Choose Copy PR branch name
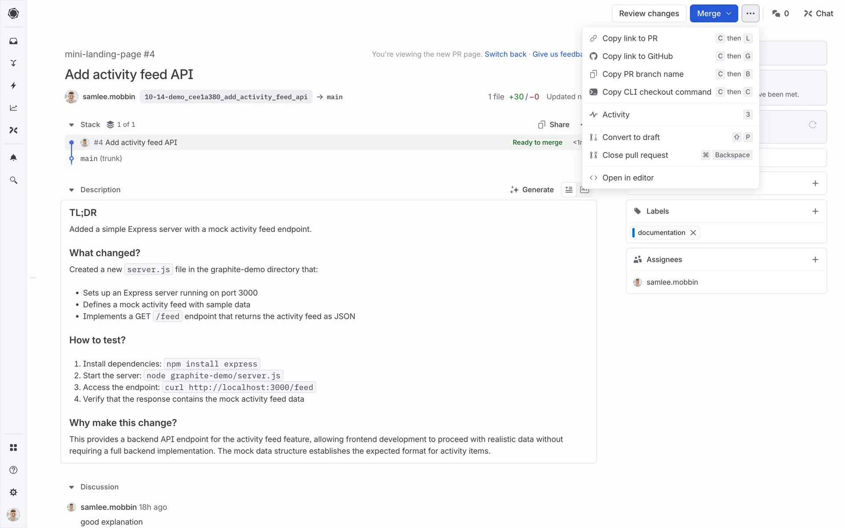Viewport: 845px width, 528px height. pos(643,74)
